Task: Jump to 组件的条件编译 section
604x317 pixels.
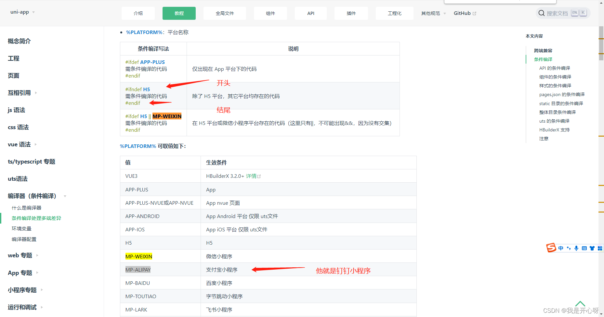Action: [x=555, y=77]
